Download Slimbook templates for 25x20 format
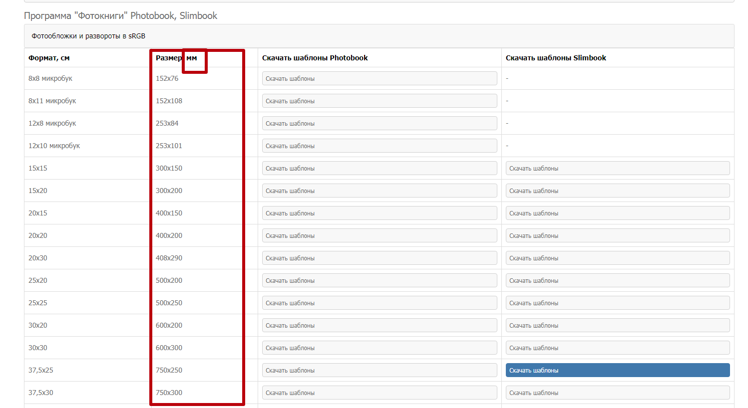 click(617, 280)
